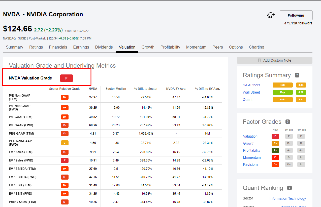Click the F grade badge for EV / Sales (FWD)

[x=65, y=160]
